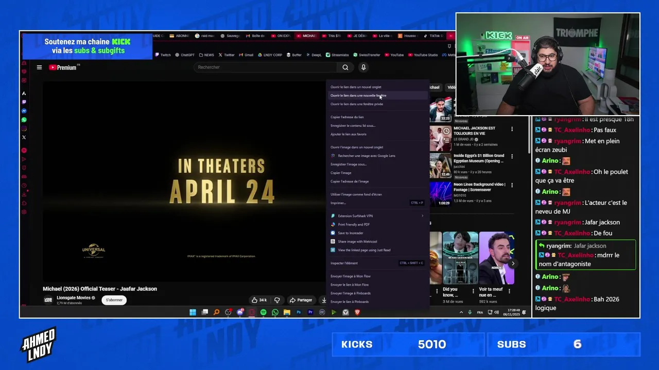The width and height of the screenshot is (659, 370).
Task: Open the Lionsgate Movies channel name
Action: click(74, 298)
